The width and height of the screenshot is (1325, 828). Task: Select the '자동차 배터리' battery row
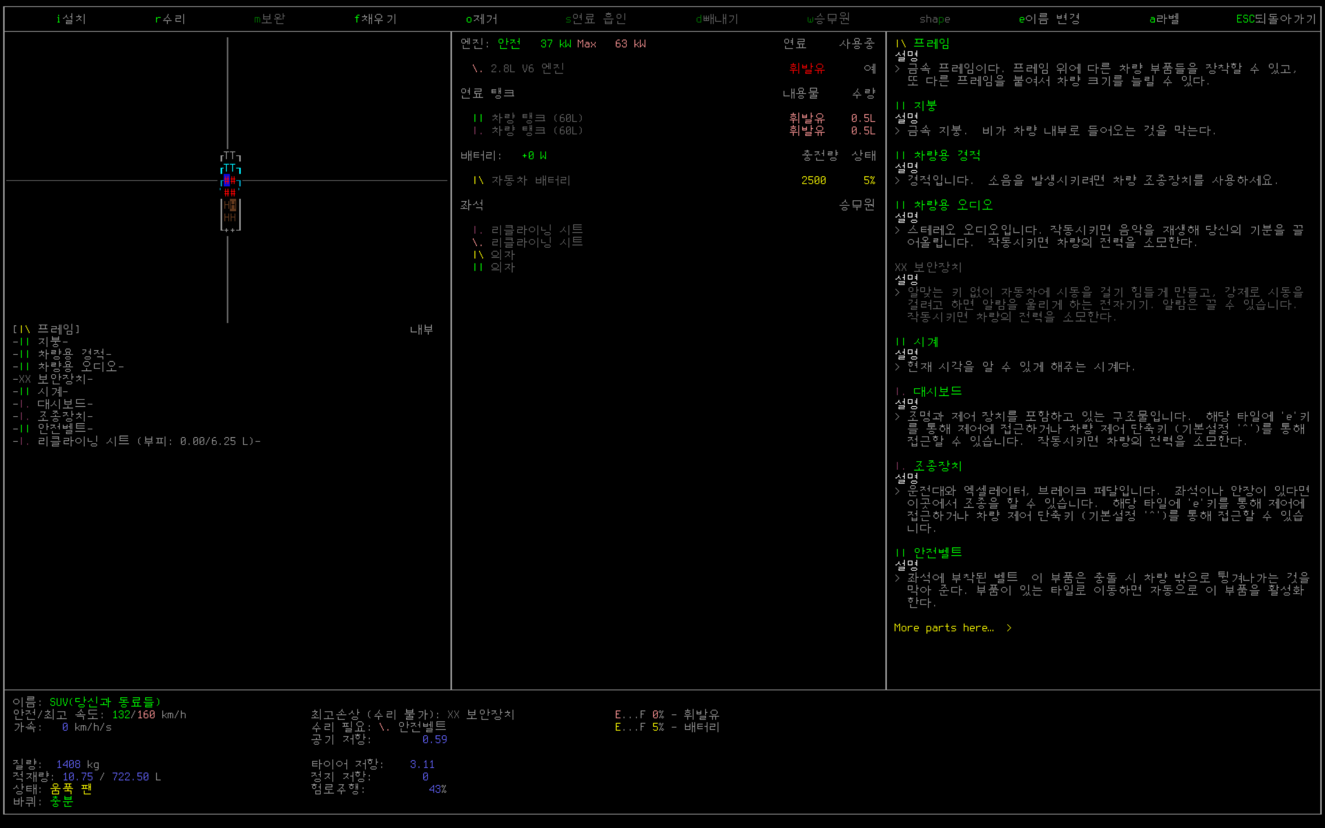[x=530, y=181]
